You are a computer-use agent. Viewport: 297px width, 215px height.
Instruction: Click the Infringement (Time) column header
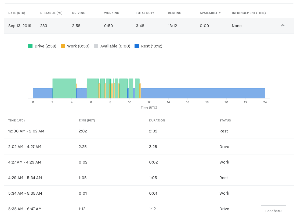click(249, 13)
